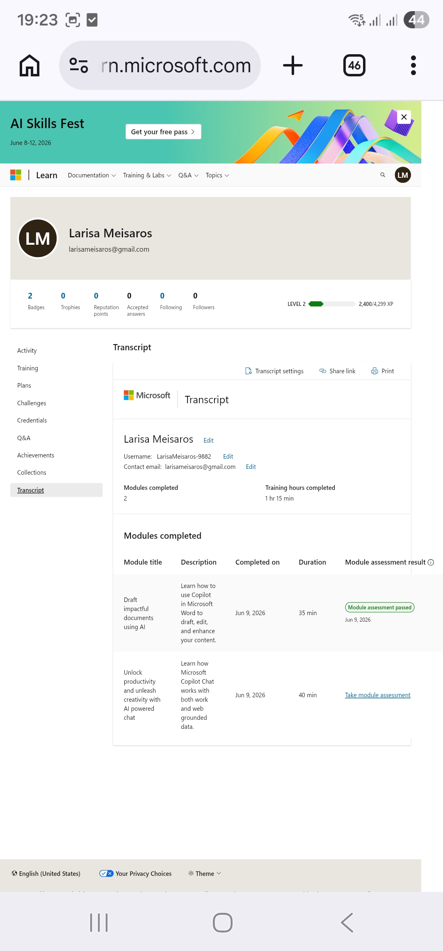Click Edit next to Contact email
The image size is (443, 951).
tap(251, 467)
